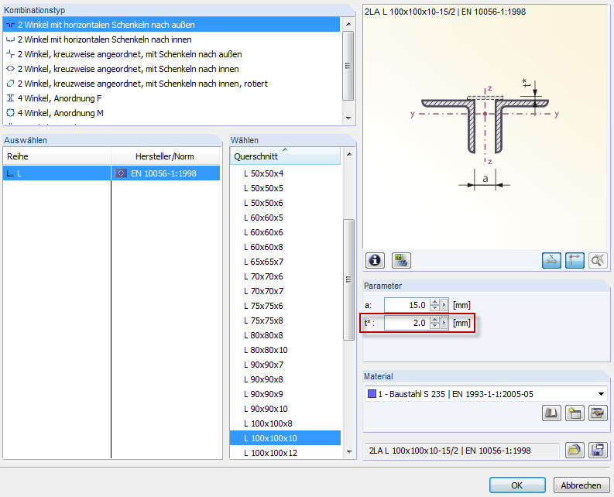Select '2 Winkel mit horizontalen Schenkeln nach innen'
Screen dimensions: 614x497
(172, 39)
